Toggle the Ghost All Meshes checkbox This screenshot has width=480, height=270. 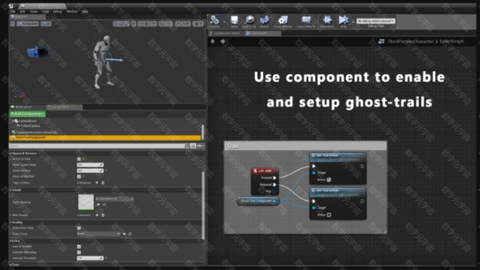79,176
